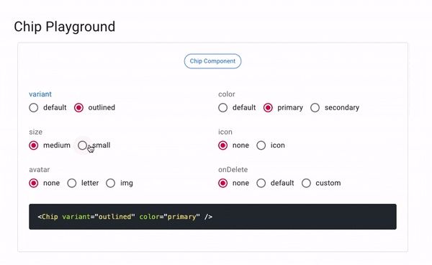Choose primary color option
The image size is (432, 265).
pyautogui.click(x=268, y=108)
